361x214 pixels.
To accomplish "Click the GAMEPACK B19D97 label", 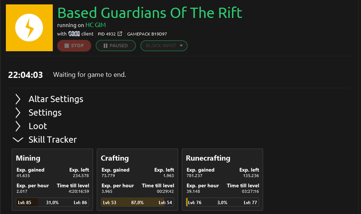I will (x=147, y=34).
